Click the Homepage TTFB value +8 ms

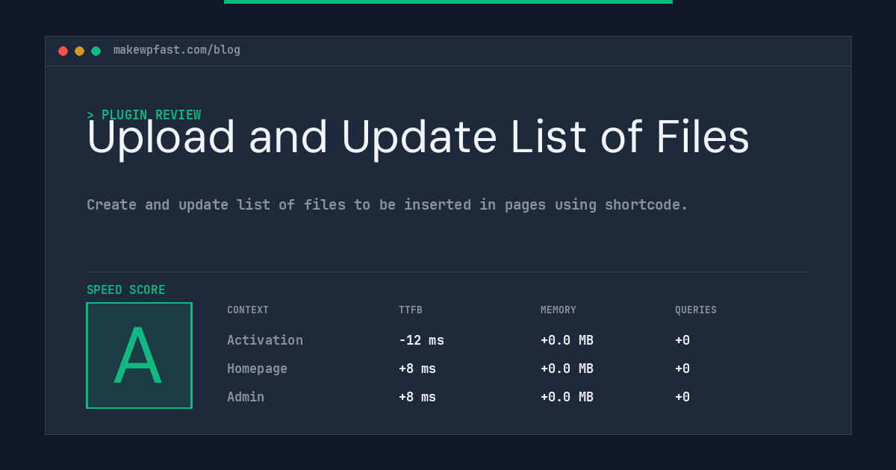tap(417, 369)
